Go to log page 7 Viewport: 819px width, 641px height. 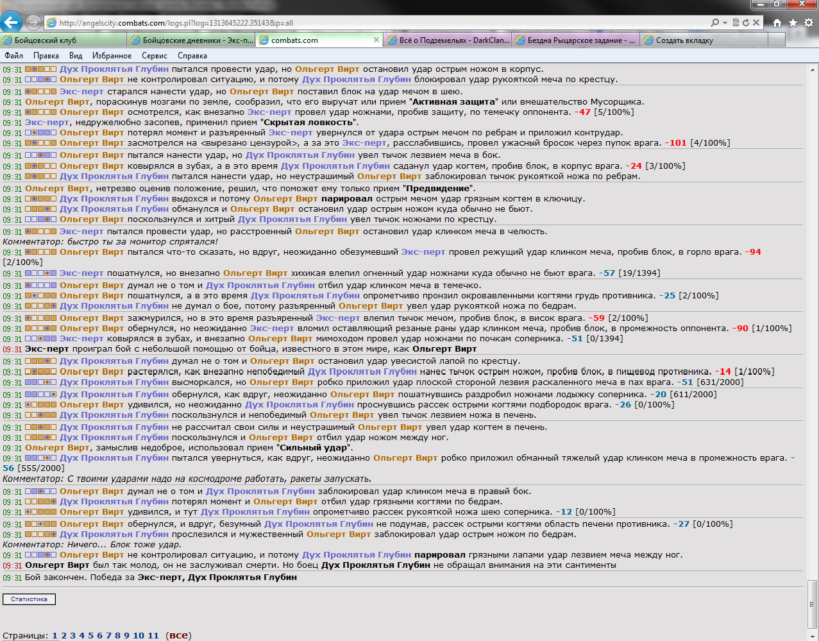[108, 636]
